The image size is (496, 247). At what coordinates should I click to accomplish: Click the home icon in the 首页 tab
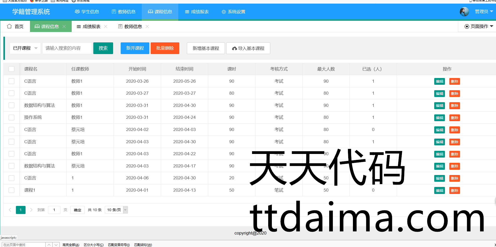[x=9, y=26]
